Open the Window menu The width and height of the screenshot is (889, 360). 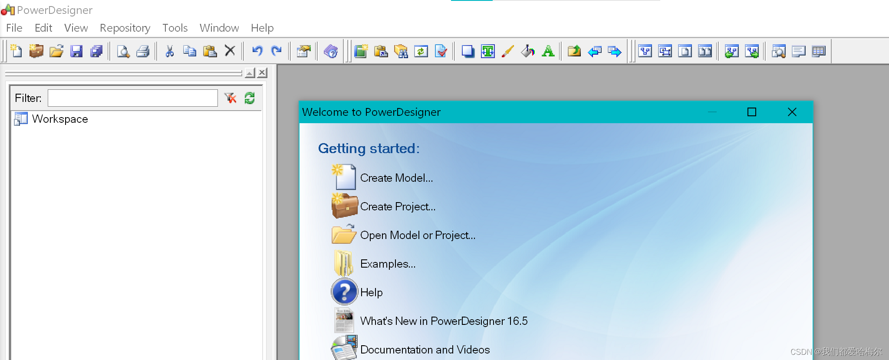point(219,28)
